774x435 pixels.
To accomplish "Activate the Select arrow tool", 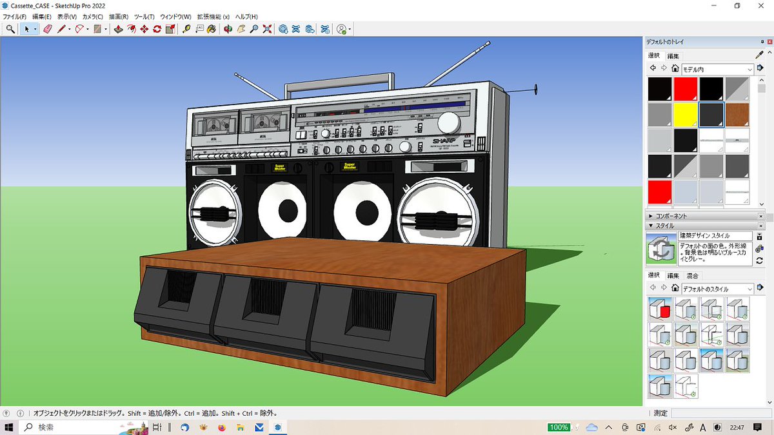I will pos(27,29).
